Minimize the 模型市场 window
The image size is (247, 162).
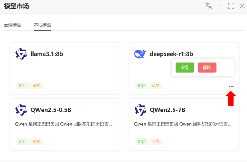point(220,6)
